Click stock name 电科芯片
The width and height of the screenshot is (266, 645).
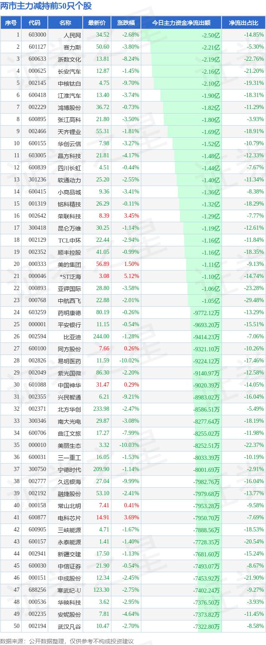click(x=69, y=518)
